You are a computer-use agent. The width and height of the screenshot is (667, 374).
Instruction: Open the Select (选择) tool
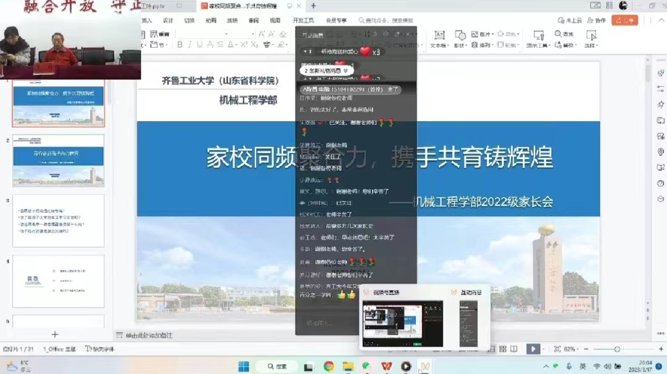(x=590, y=39)
